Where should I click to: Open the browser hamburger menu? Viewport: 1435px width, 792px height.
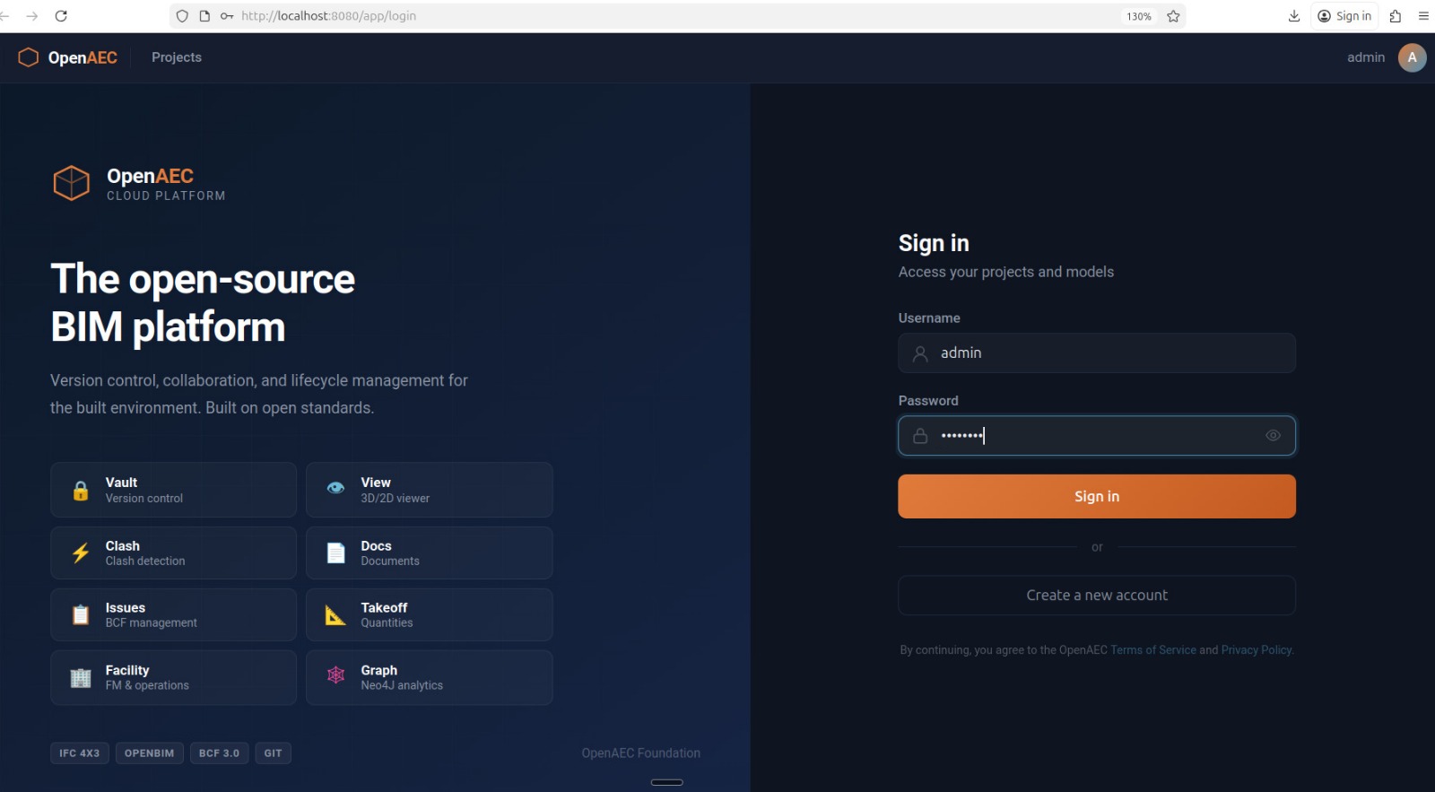tap(1423, 16)
